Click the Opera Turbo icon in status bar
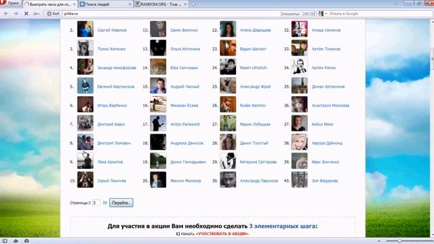Screen dimensions: 434x244 (26, 241)
